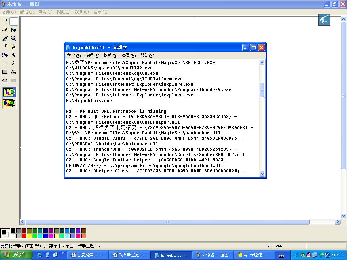
Task: Pick the black color swatch
Action: (13, 230)
